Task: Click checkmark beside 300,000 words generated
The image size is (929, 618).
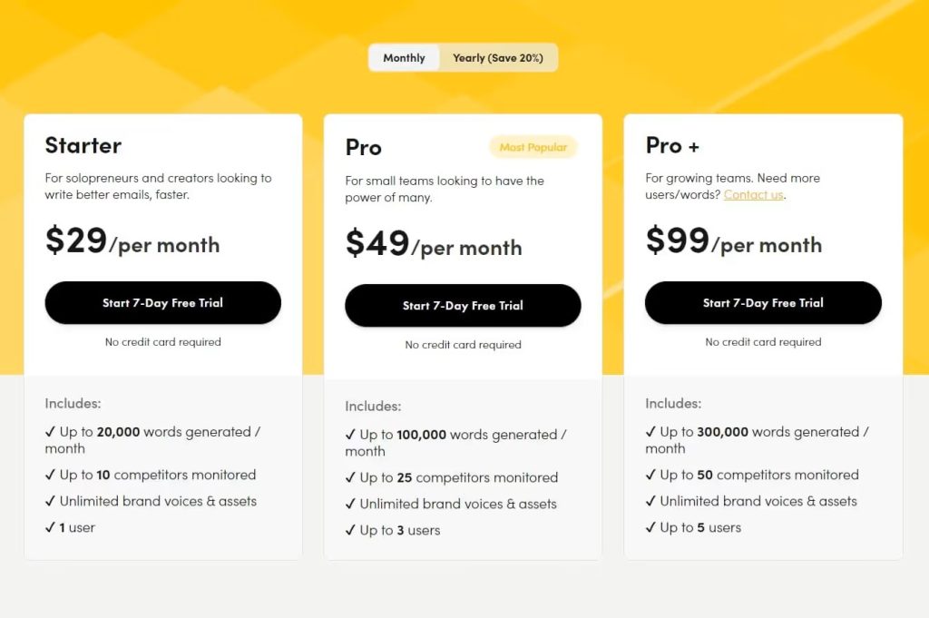Action: 650,432
